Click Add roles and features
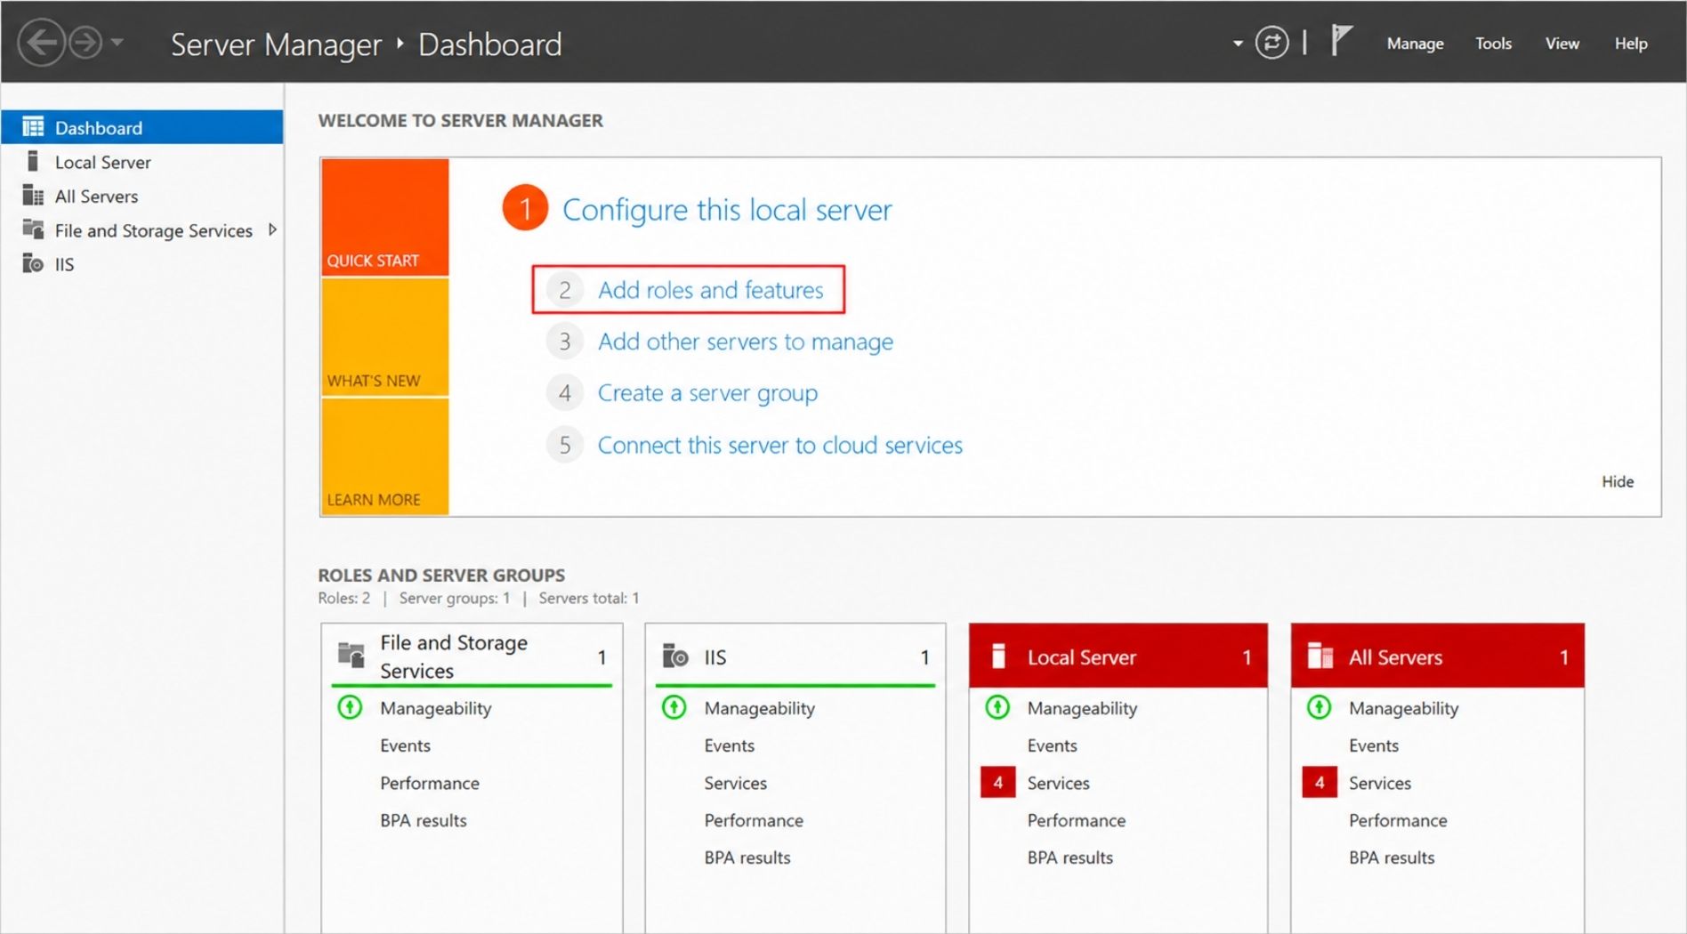1687x934 pixels. (x=710, y=290)
